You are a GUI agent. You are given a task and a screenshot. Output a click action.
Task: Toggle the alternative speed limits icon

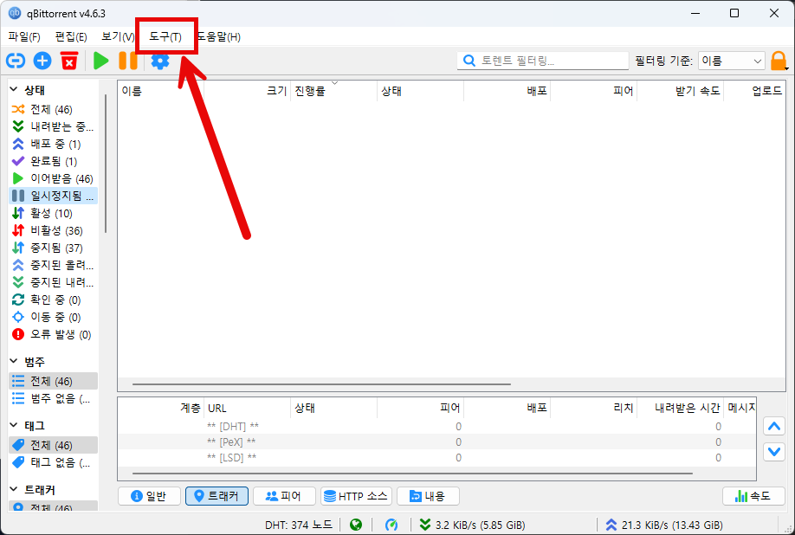(391, 525)
